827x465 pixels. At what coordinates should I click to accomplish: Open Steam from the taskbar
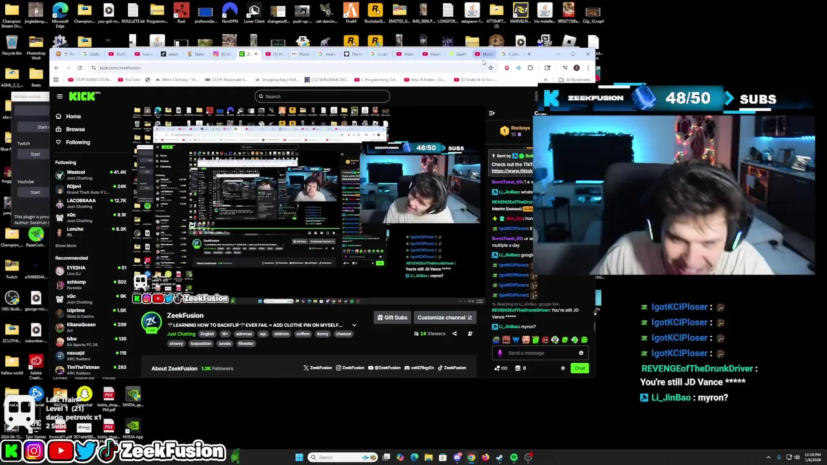(499, 457)
